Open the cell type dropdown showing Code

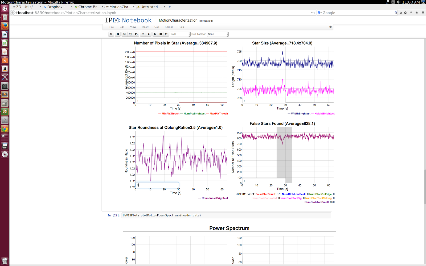point(180,34)
